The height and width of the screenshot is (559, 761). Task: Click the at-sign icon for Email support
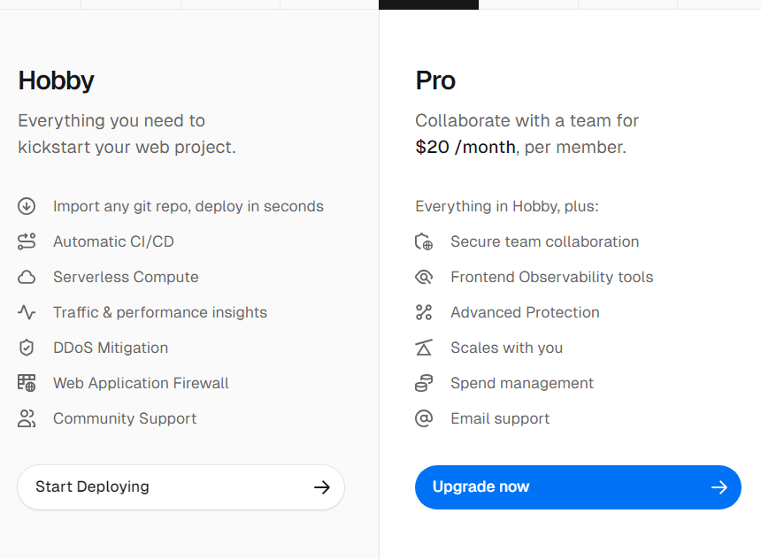[424, 418]
